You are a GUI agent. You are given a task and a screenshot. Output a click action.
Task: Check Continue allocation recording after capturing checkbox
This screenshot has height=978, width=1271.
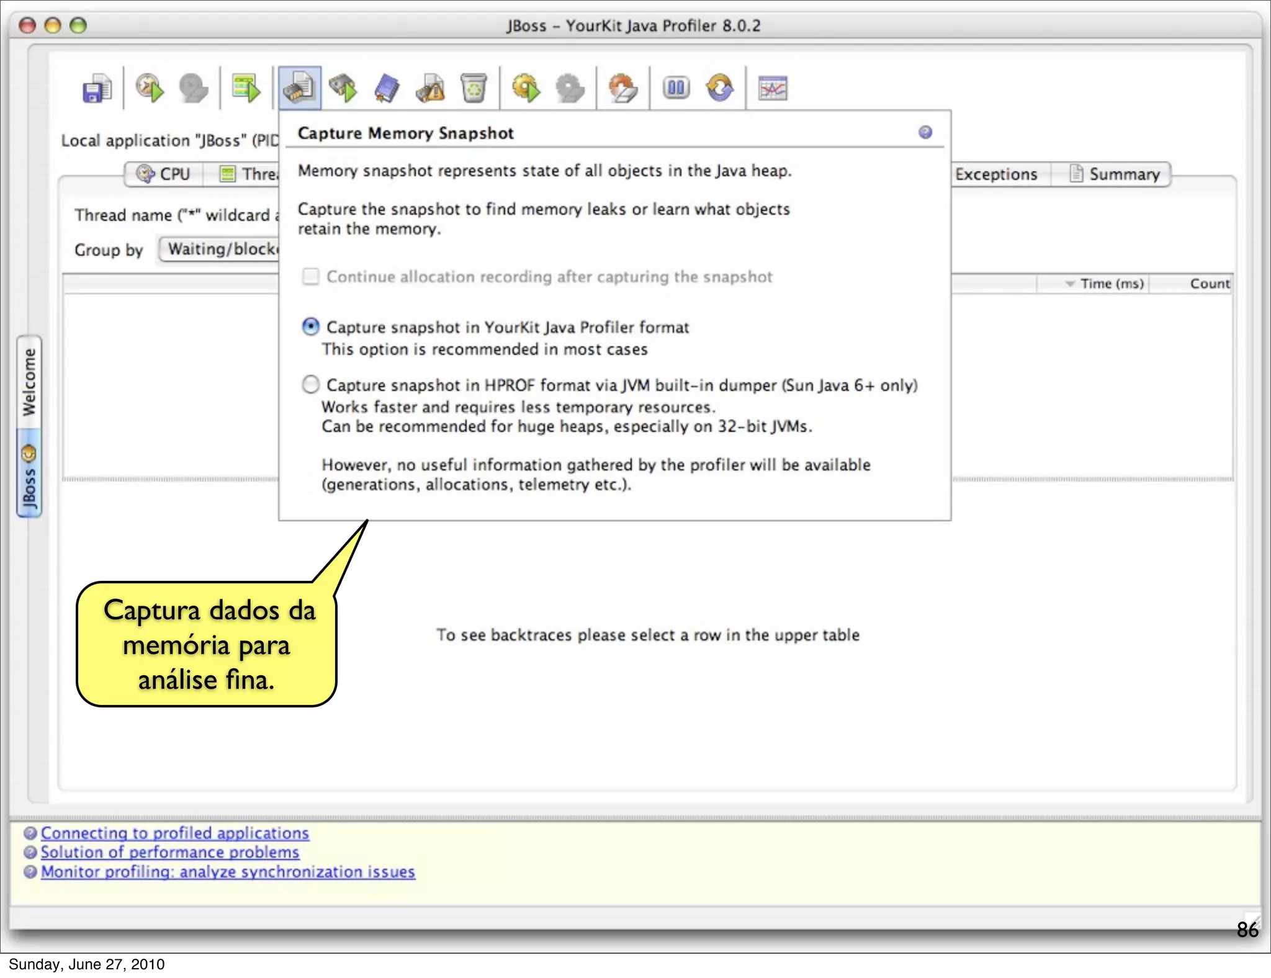[310, 276]
